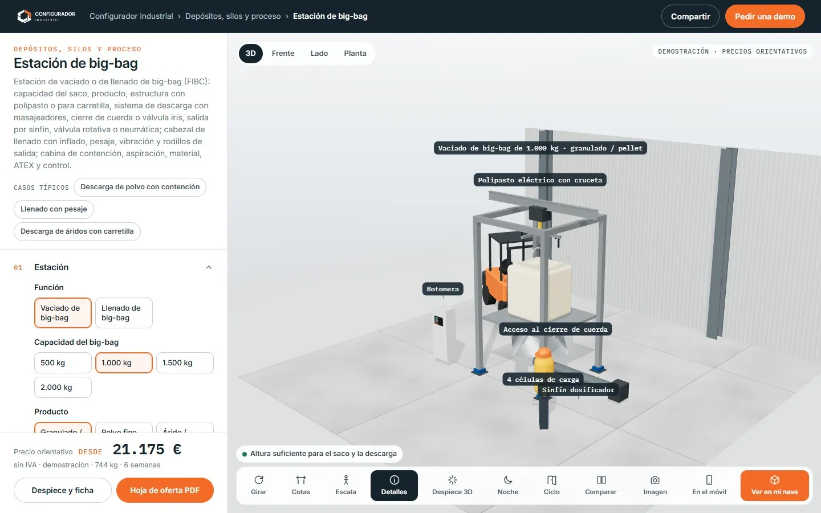This screenshot has height=513, width=821.
Task: Switch to the Planta view tab
Action: pyautogui.click(x=355, y=54)
